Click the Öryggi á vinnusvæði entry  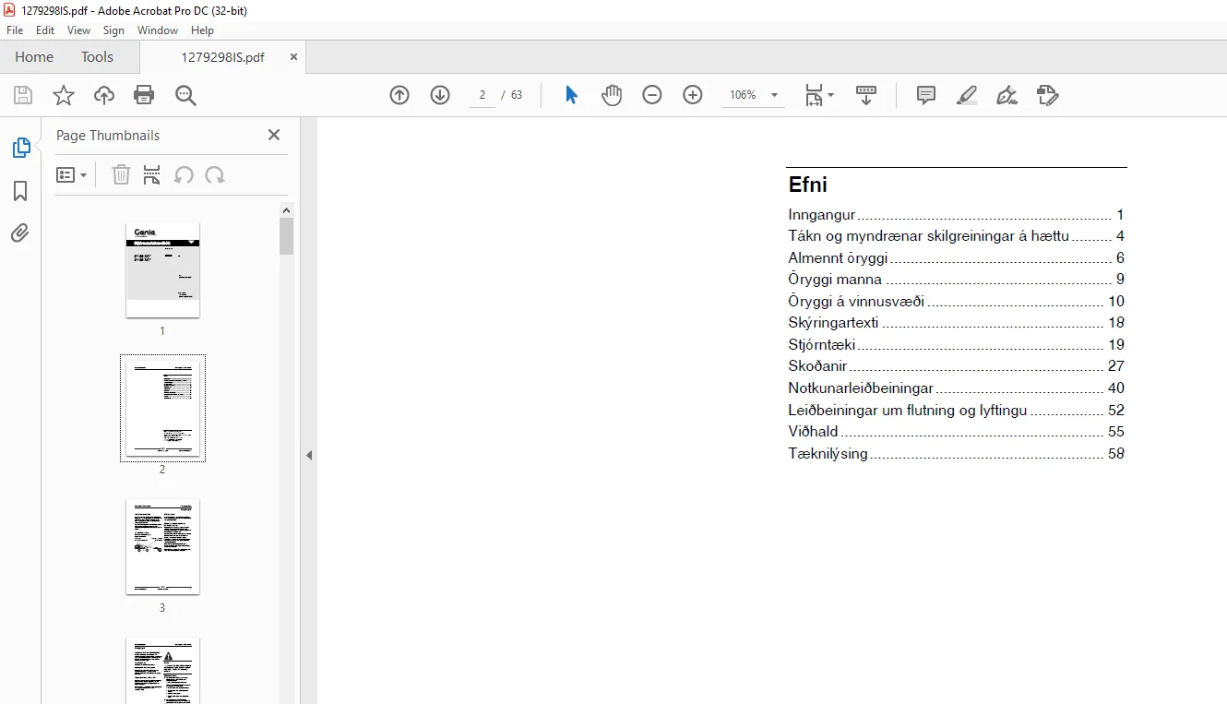click(956, 302)
